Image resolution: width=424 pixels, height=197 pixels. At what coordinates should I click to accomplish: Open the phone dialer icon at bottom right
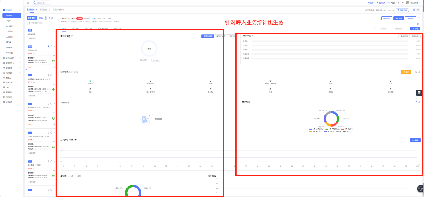coord(420,189)
